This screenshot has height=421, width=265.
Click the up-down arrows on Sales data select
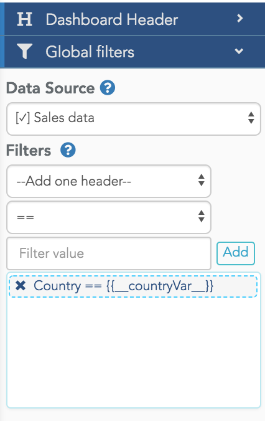click(x=251, y=118)
